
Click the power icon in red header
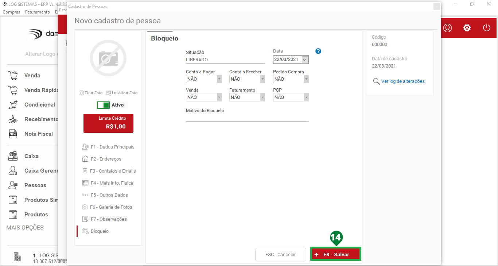[487, 28]
